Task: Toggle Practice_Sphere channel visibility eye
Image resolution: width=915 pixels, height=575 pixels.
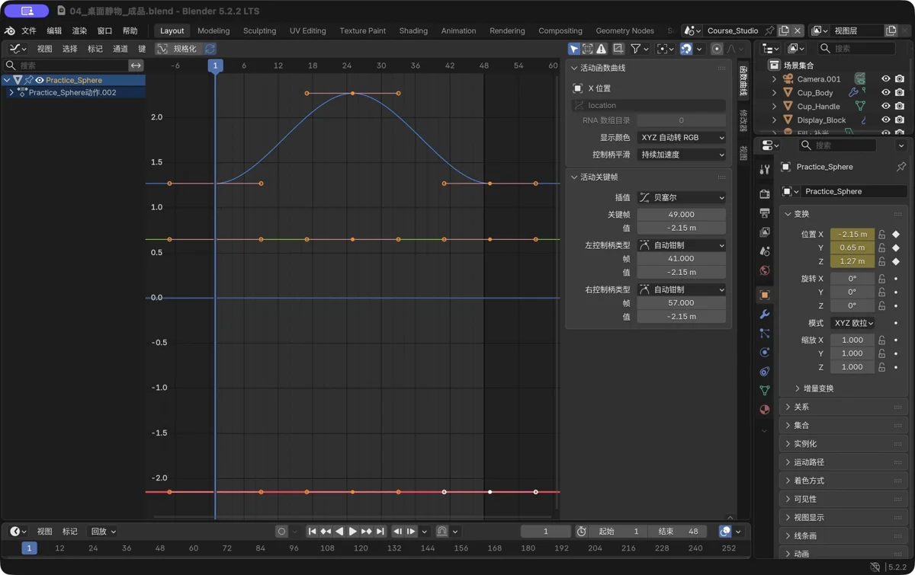Action: [40, 80]
